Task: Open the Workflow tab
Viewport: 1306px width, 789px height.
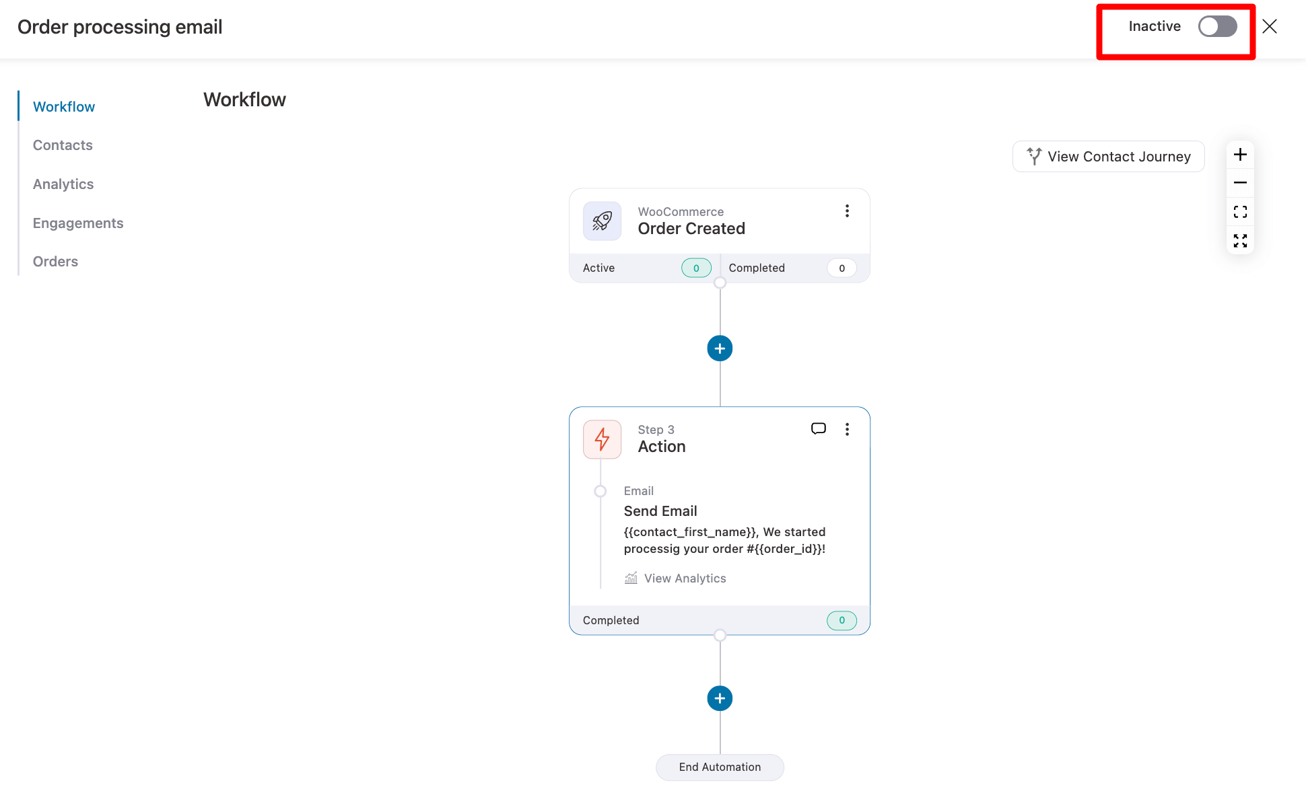Action: (x=64, y=106)
